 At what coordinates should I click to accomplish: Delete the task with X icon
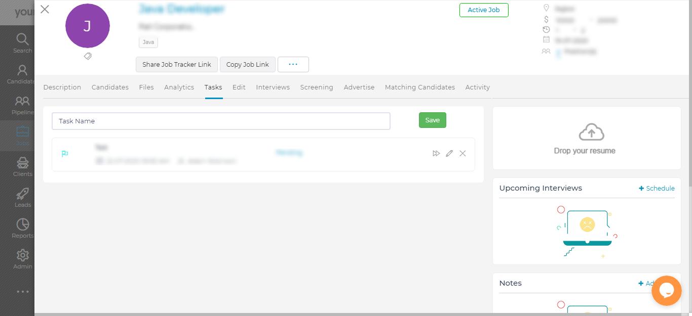[463, 153]
